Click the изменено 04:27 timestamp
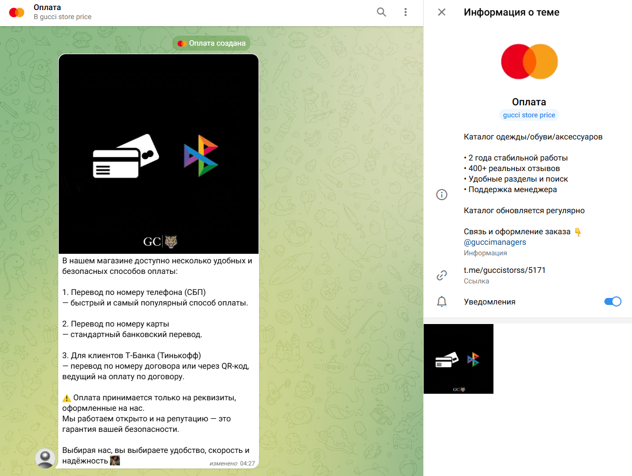 (232, 463)
